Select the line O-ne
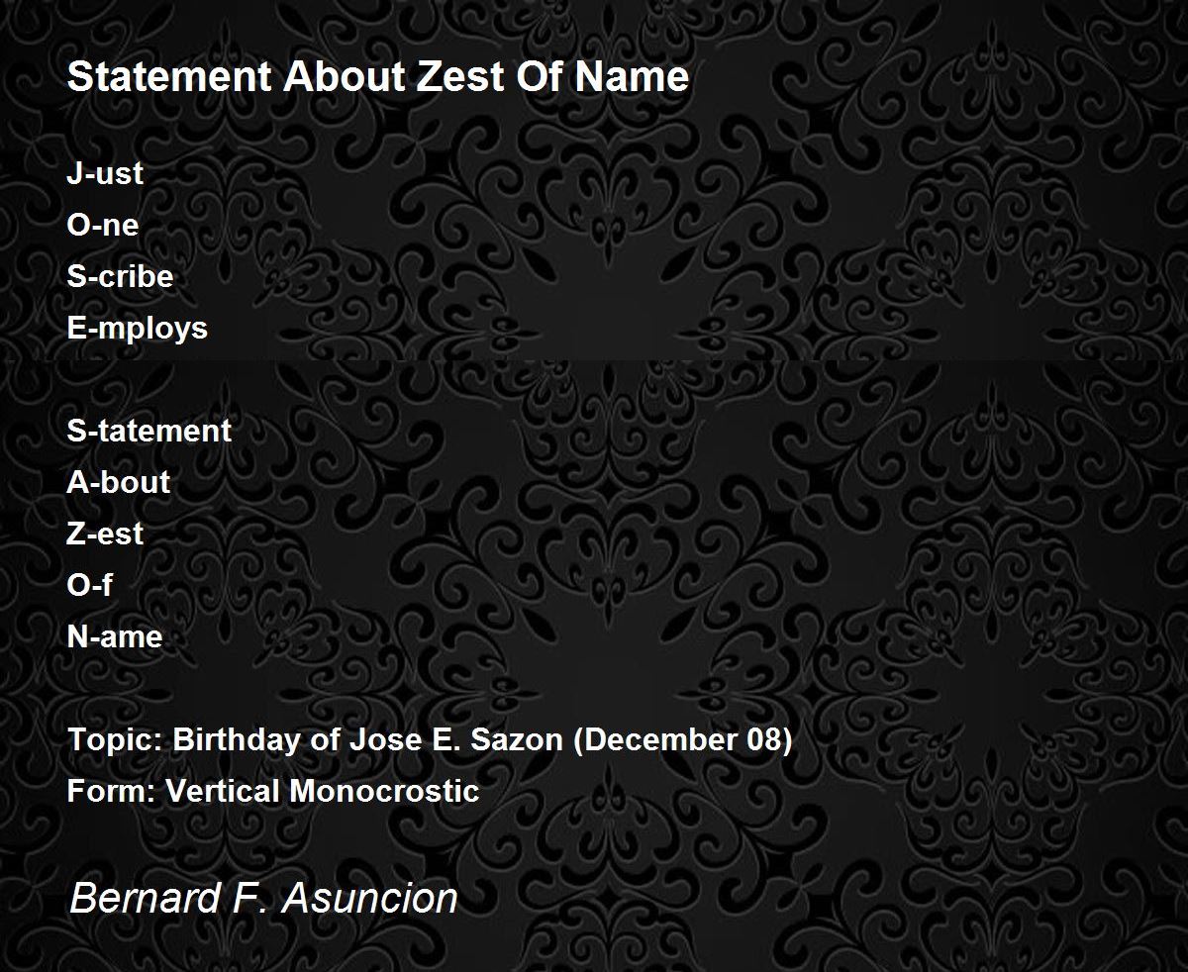 click(102, 225)
